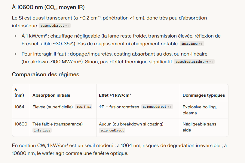Open the inis.iaea chip in the 10600 row
The height and width of the screenshot is (163, 245).
tap(41, 130)
